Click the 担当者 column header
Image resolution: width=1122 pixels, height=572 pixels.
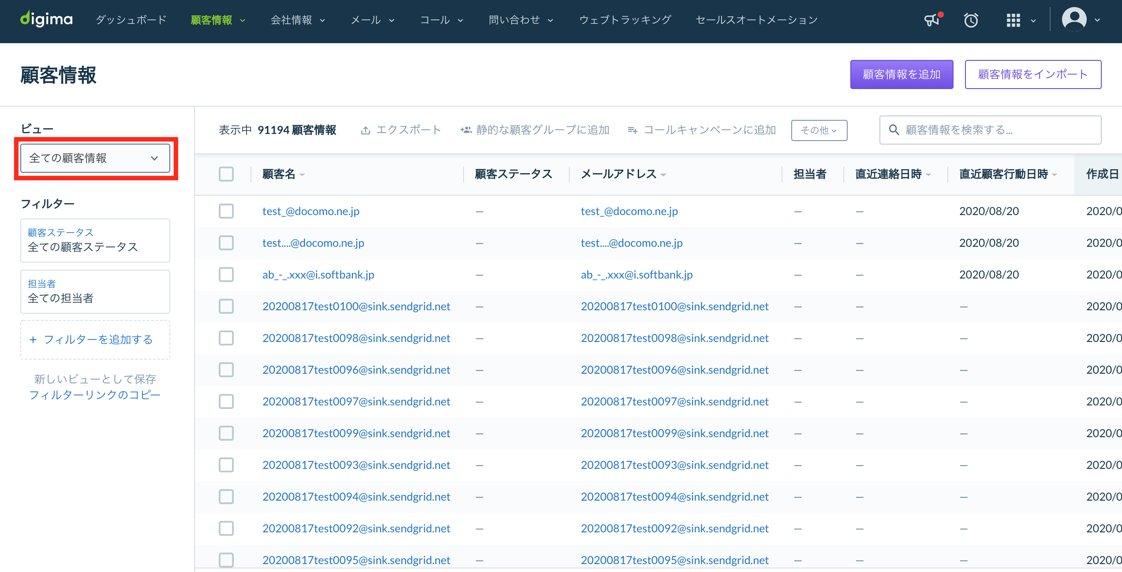(x=810, y=174)
